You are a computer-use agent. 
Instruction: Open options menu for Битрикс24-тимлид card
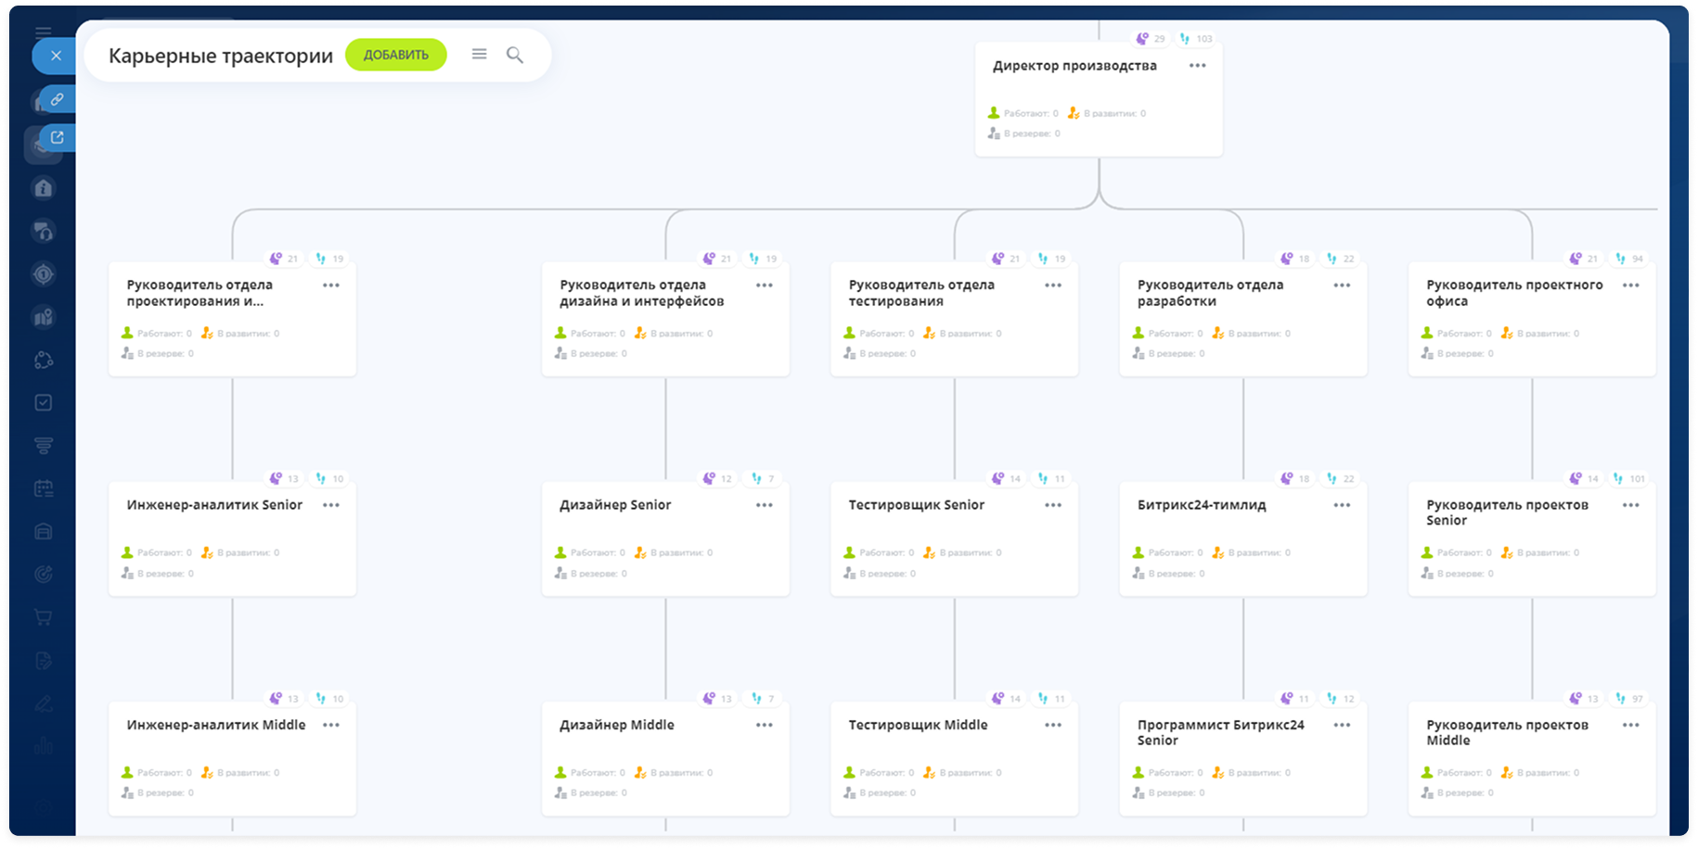[x=1343, y=505]
